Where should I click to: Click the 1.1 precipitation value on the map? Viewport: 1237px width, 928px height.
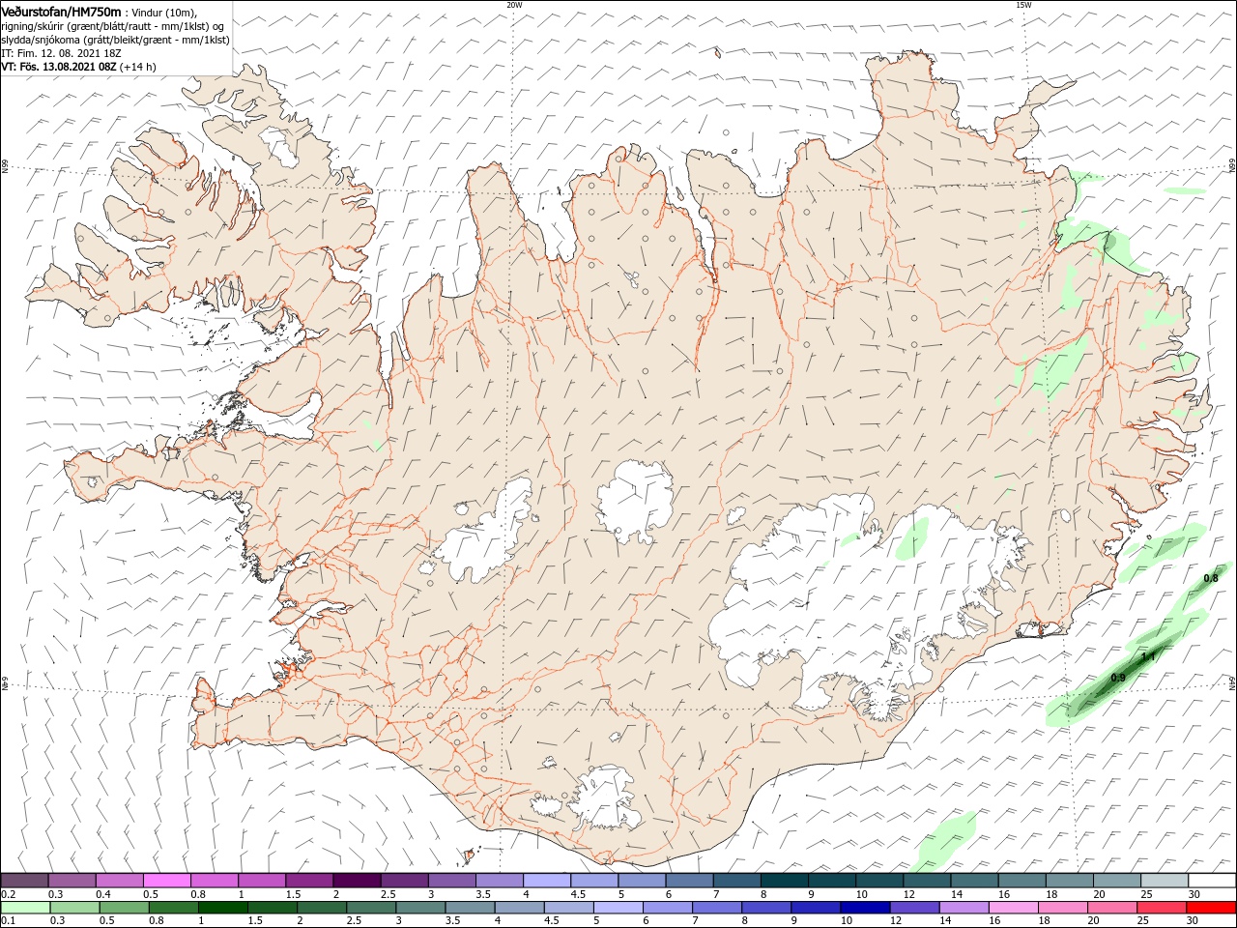pyautogui.click(x=1148, y=656)
